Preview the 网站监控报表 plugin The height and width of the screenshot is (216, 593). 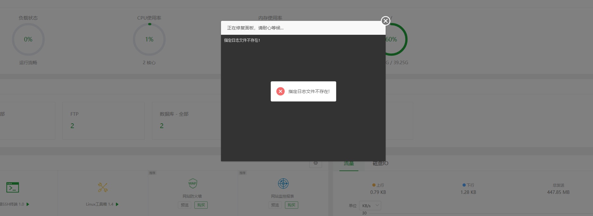[x=275, y=205]
